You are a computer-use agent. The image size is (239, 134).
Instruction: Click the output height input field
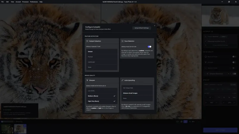pyautogui.click(x=229, y=103)
